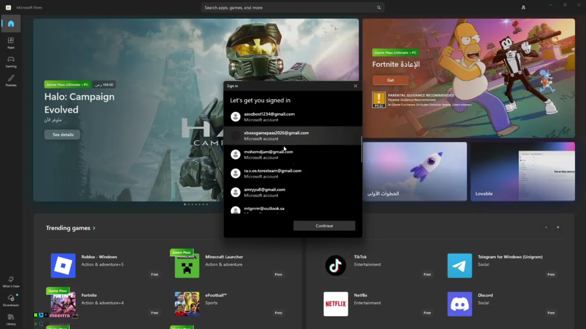Open the Downloads page
586x329 pixels.
click(x=11, y=300)
